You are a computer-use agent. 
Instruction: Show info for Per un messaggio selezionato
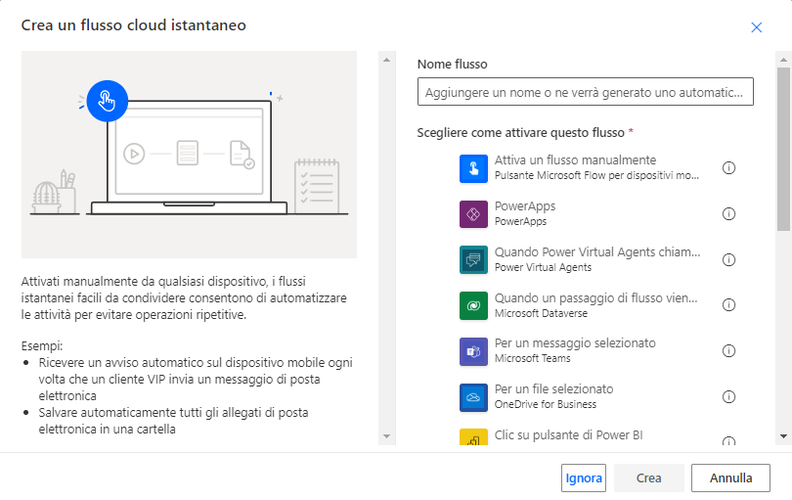pyautogui.click(x=728, y=351)
